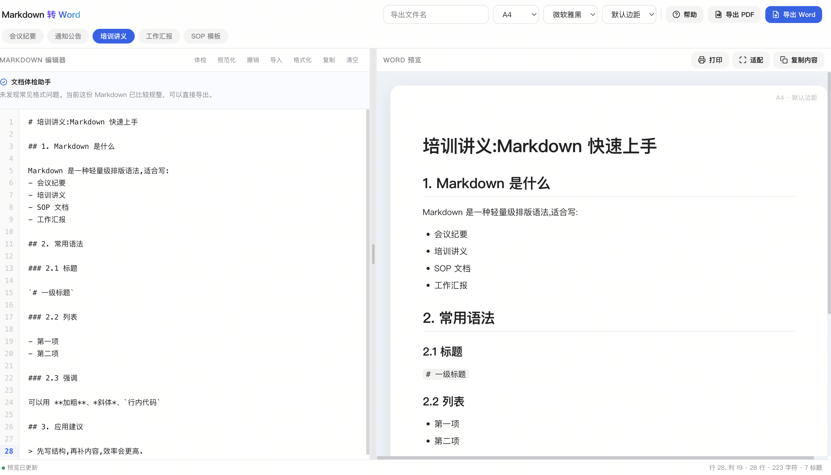Image resolution: width=831 pixels, height=475 pixels.
Task: Click the Word document export icon
Action: click(776, 15)
